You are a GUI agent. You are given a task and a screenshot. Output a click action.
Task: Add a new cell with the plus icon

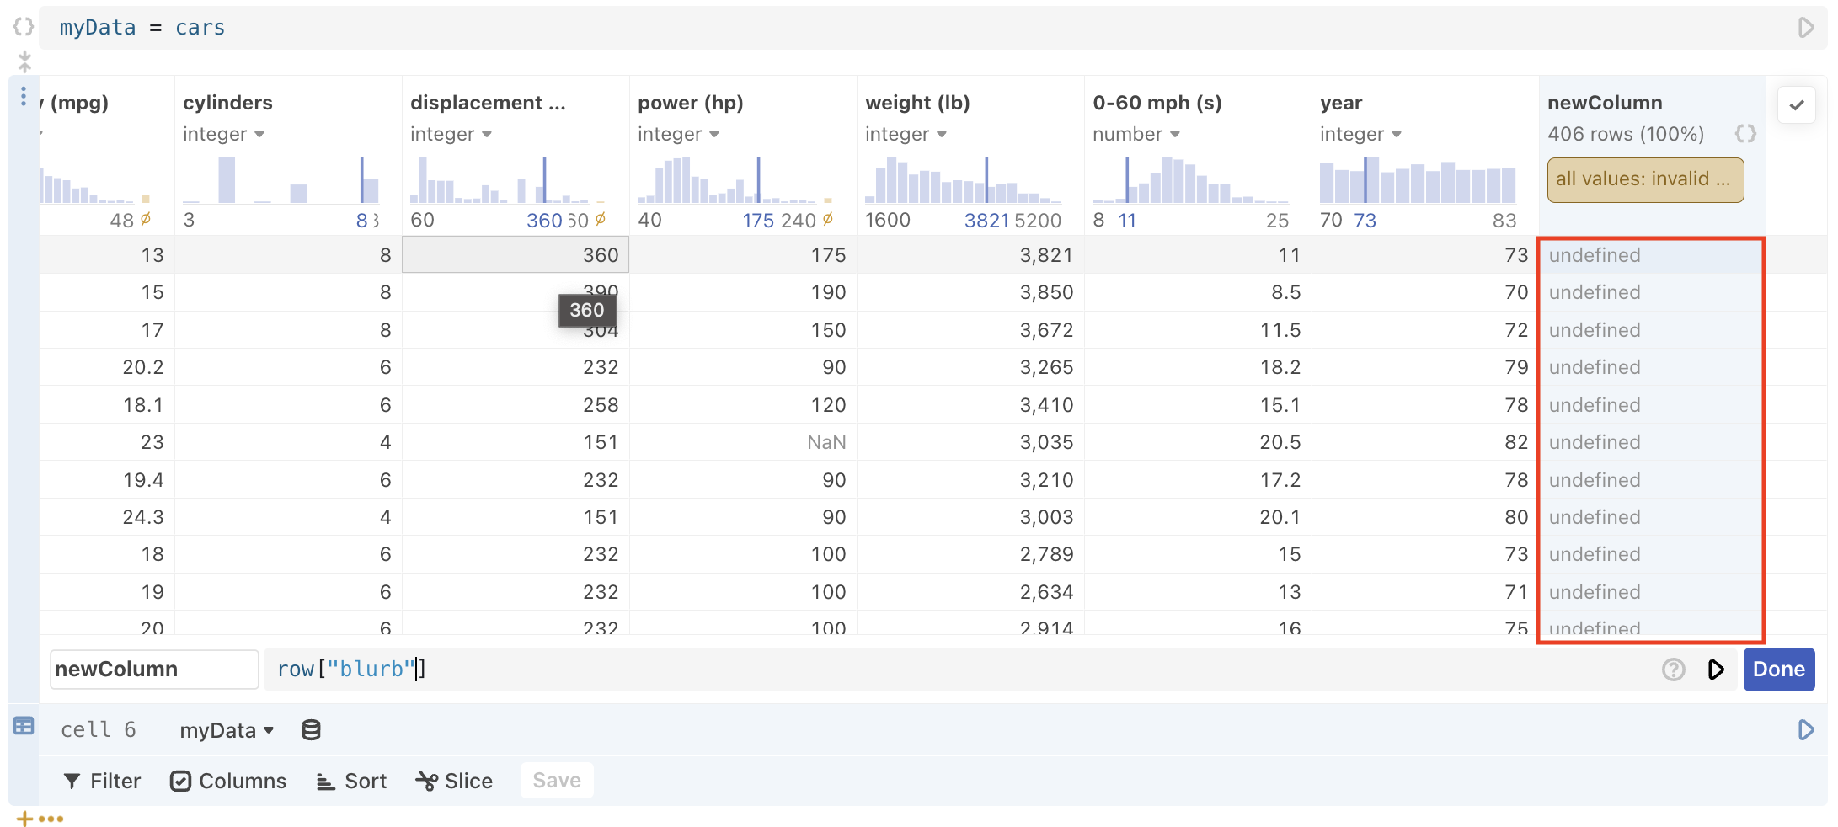pyautogui.click(x=23, y=818)
